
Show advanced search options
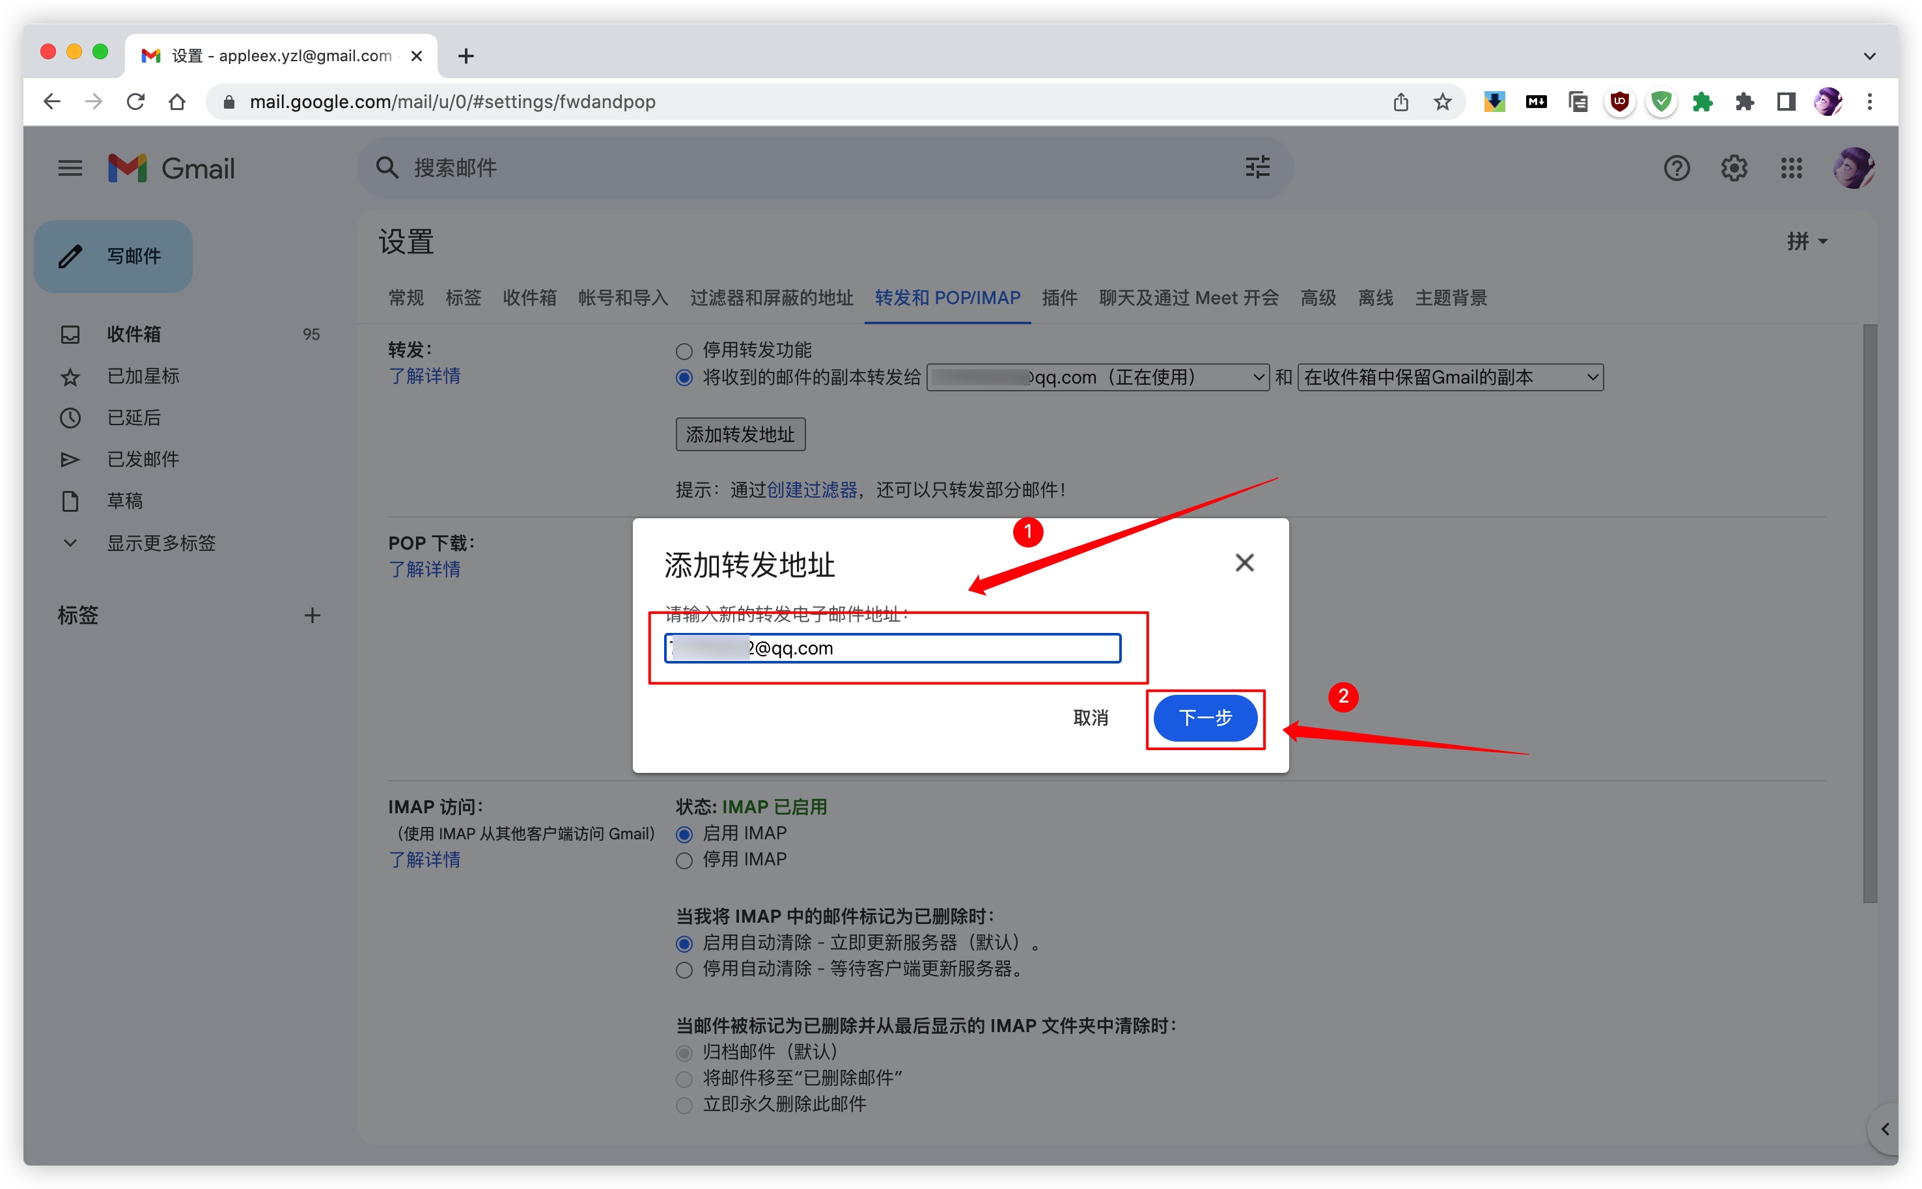pos(1257,167)
